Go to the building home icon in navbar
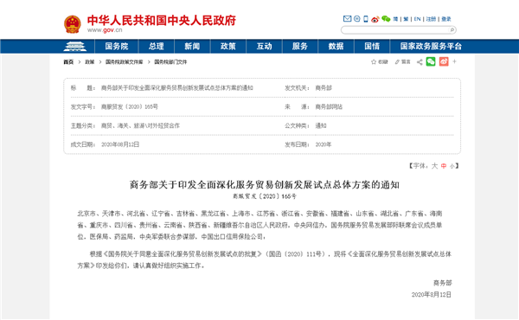519x320 pixels. pyautogui.click(x=74, y=47)
